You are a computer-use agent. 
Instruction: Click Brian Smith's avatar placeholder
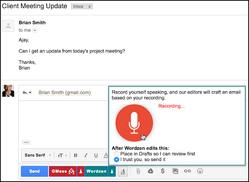(x=8, y=26)
